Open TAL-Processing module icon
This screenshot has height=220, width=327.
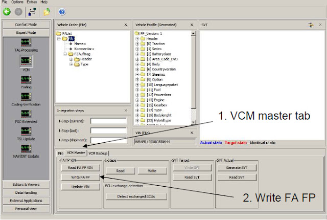[26, 42]
